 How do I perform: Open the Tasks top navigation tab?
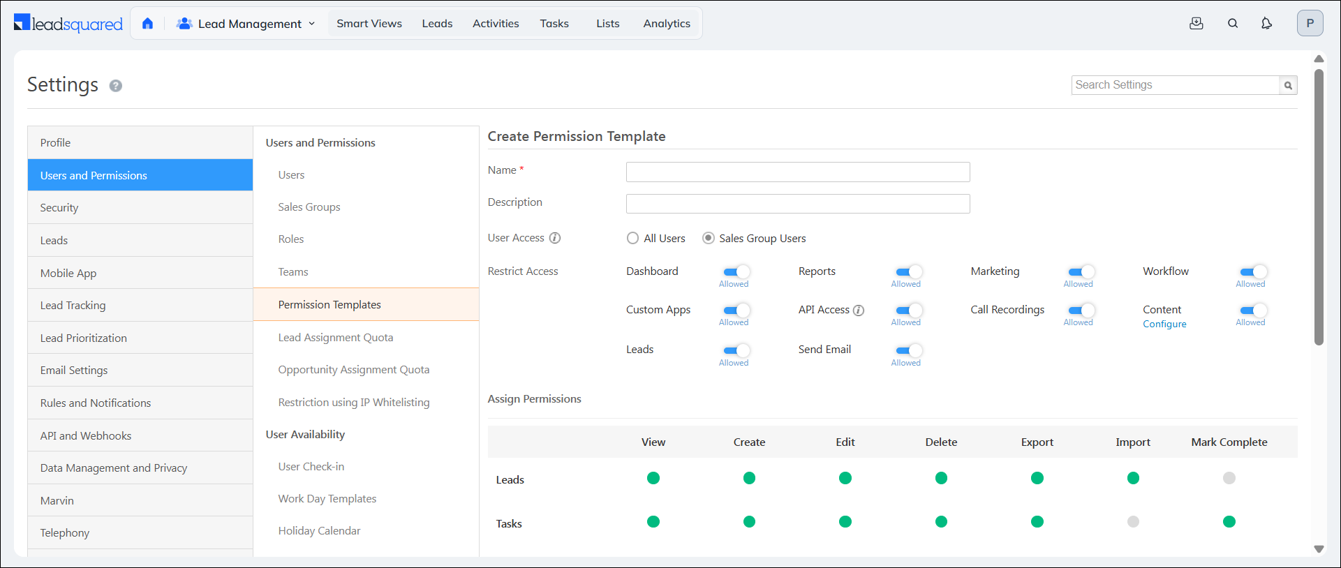(x=554, y=24)
